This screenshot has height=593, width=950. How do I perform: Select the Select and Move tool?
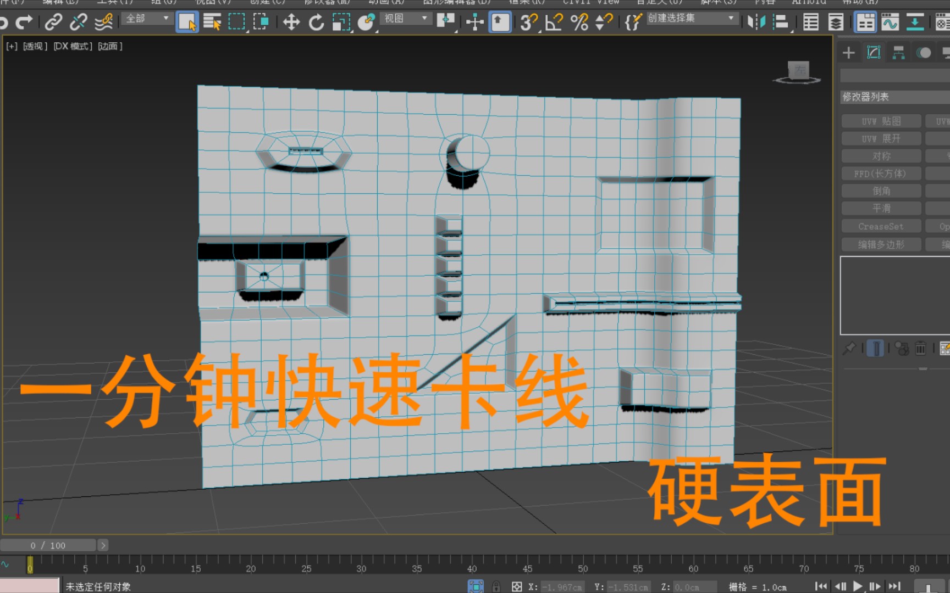[291, 22]
